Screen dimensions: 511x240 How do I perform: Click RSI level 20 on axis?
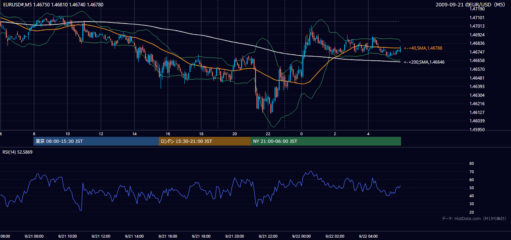pos(471,212)
